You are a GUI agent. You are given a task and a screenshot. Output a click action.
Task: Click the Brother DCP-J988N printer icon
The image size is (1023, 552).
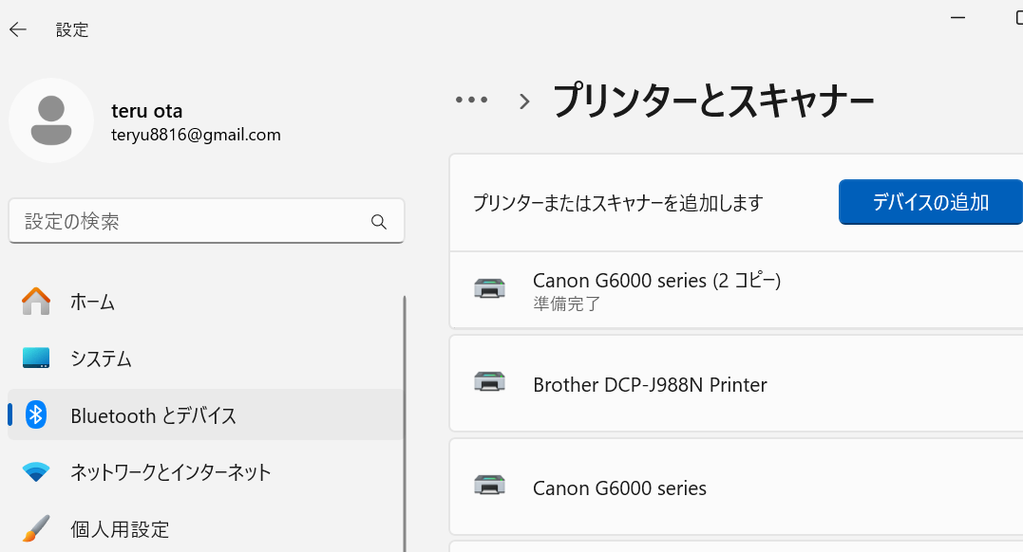[489, 382]
